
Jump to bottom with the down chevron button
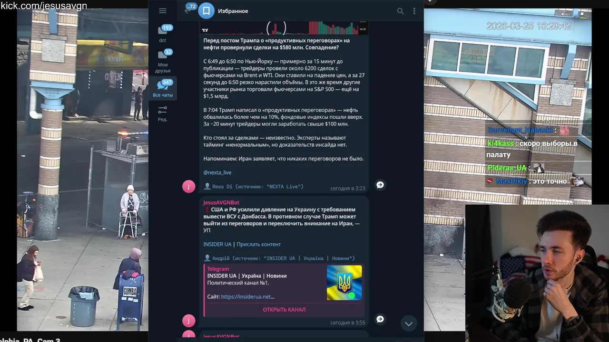click(x=408, y=323)
